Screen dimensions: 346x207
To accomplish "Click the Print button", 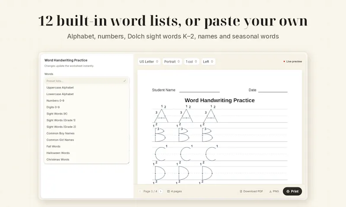I will (292, 191).
